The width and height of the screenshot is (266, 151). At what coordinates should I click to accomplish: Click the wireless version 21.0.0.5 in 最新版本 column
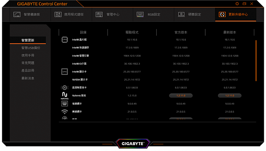pos(230,112)
